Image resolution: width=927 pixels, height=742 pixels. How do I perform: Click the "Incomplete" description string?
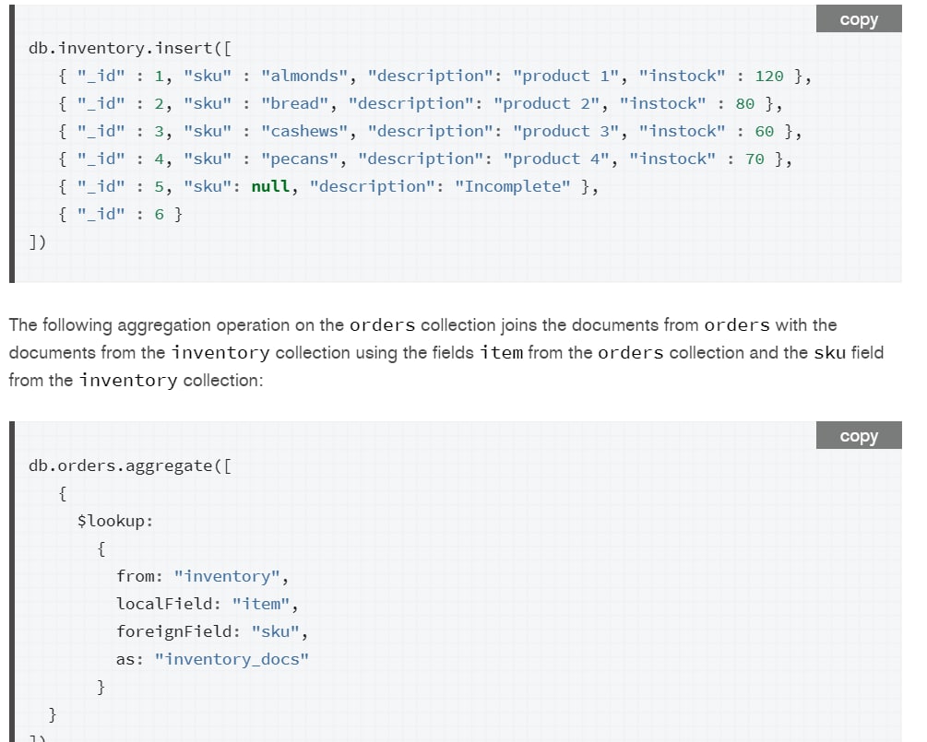tap(513, 187)
